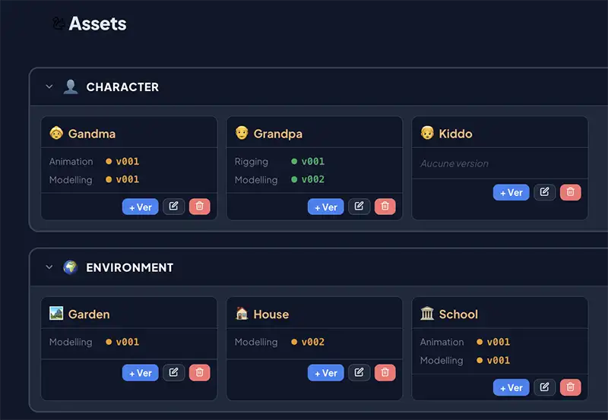Select Gandma Animation version v001
Image resolution: width=608 pixels, height=420 pixels.
127,161
